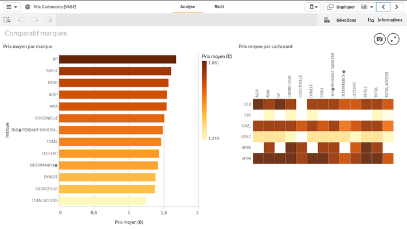Click the step back selection icon
The image size is (407, 229).
[21, 20]
